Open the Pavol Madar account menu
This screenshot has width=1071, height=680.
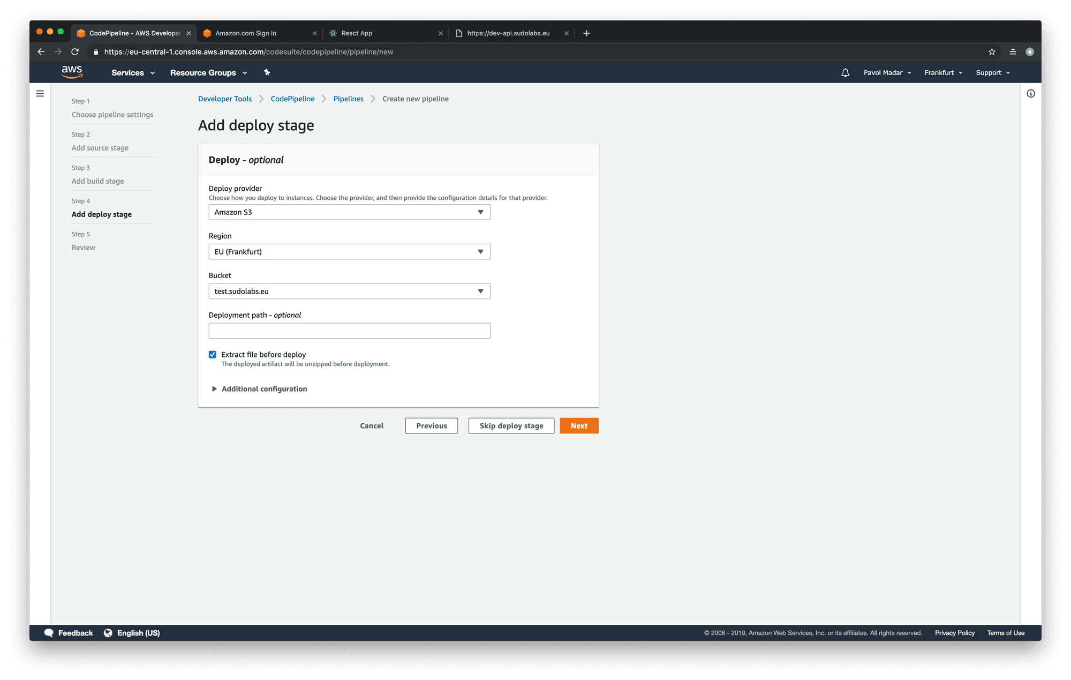point(887,73)
